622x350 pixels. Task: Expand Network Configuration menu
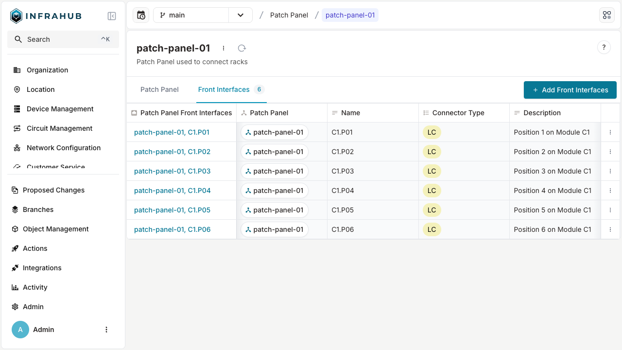click(x=63, y=148)
